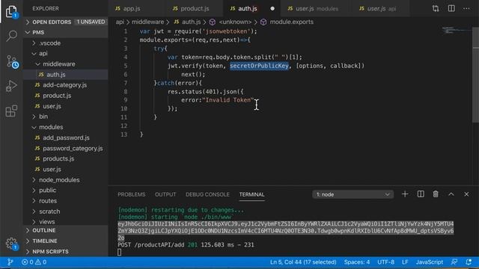
Task: Open the Manage gear menu
Action: [x=12, y=244]
